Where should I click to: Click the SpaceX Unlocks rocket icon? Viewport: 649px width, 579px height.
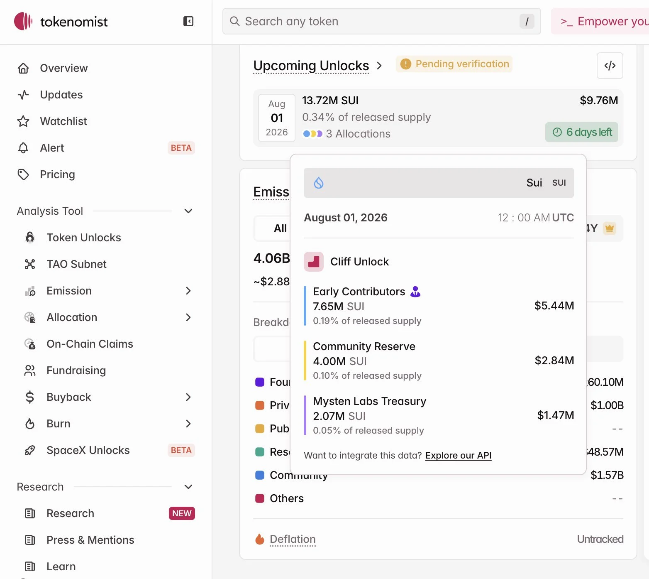pyautogui.click(x=30, y=450)
